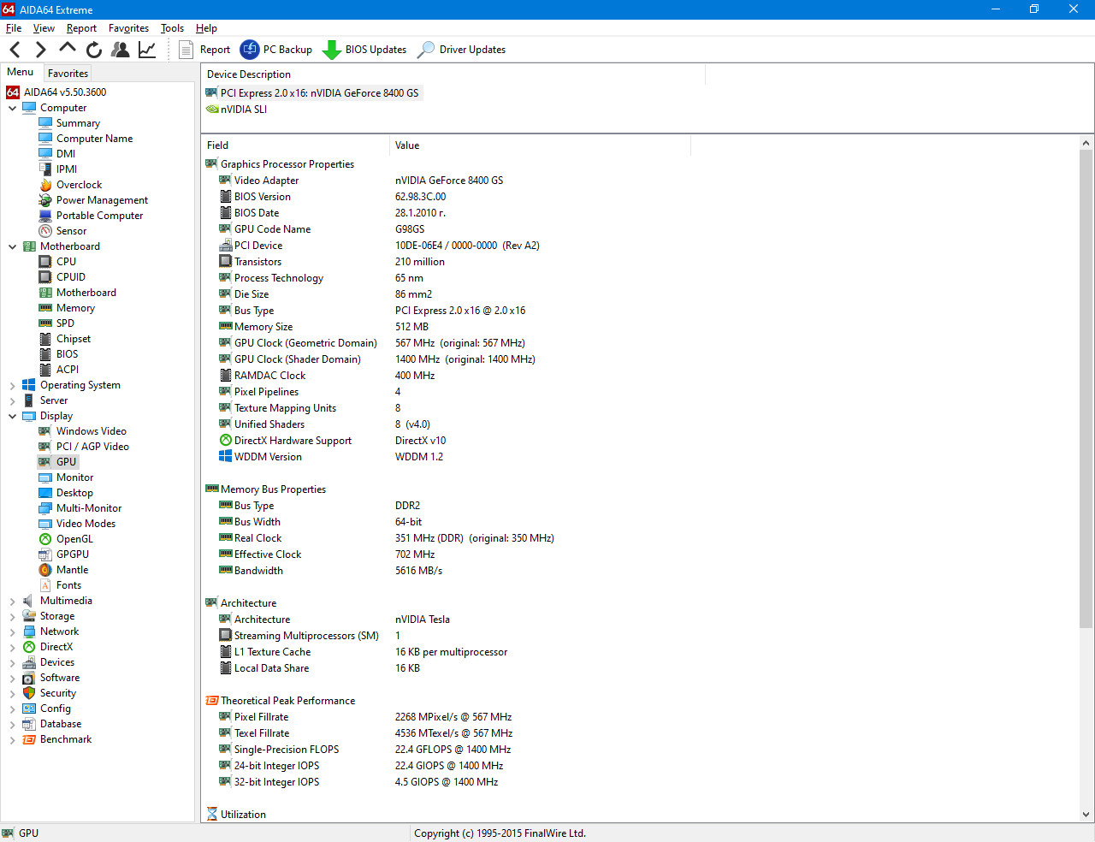Screen dimensions: 1095x842
Task: Expand the Operating System node
Action: [x=12, y=385]
